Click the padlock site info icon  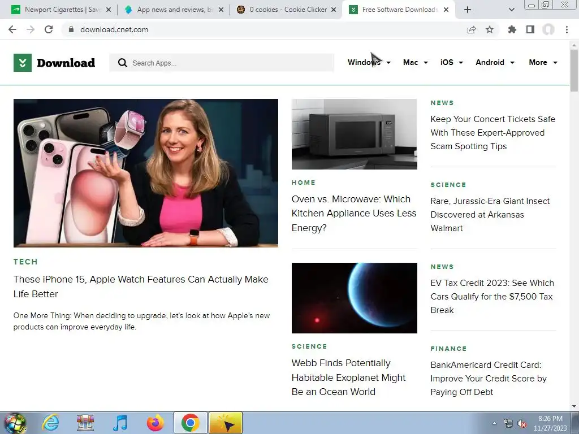pyautogui.click(x=71, y=29)
